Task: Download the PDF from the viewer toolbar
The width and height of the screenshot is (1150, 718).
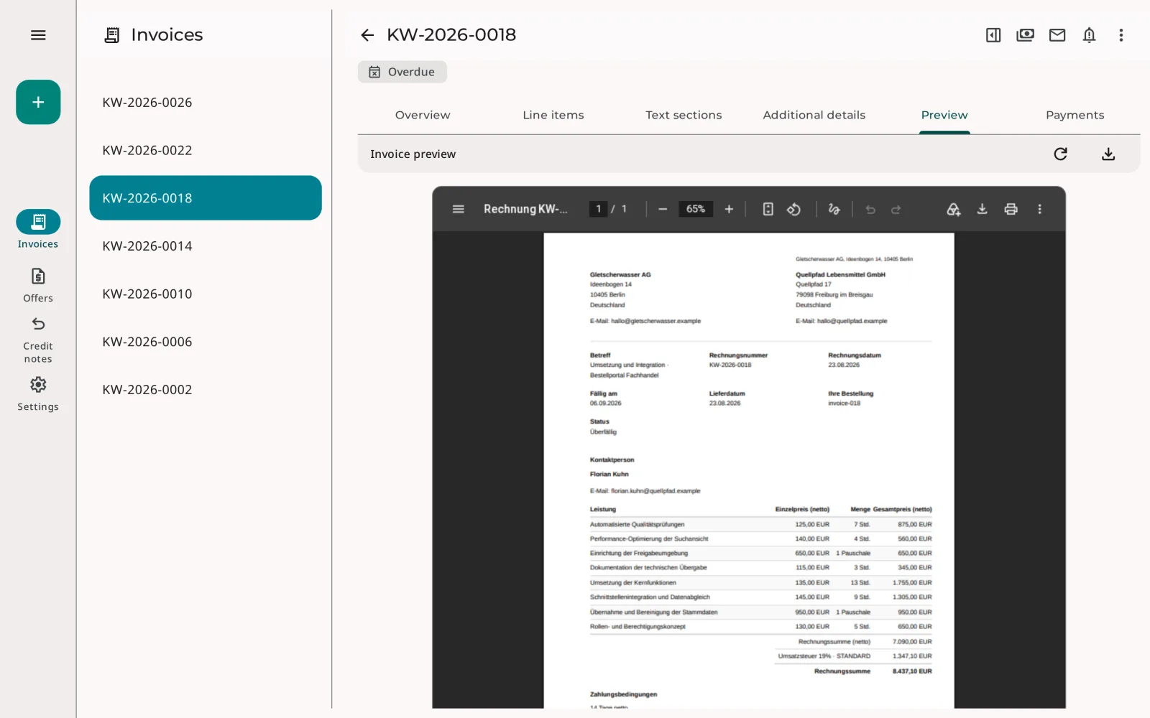Action: pos(983,209)
